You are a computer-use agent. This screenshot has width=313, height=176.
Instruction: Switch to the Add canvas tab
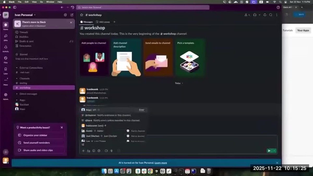[x=103, y=22]
